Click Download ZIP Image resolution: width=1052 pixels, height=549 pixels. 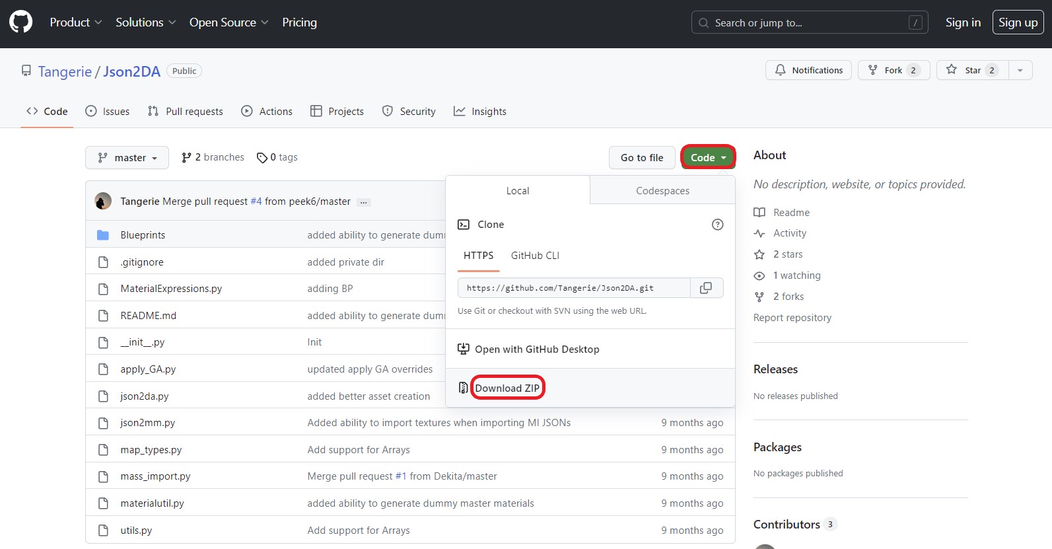pyautogui.click(x=507, y=388)
